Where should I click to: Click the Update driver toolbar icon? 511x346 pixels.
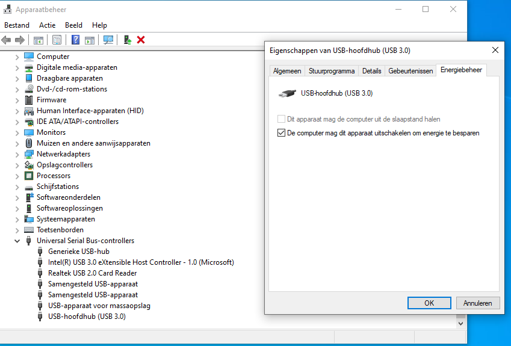(x=128, y=40)
